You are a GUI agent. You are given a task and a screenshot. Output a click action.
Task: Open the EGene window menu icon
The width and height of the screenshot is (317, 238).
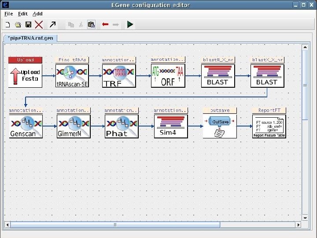click(5, 5)
